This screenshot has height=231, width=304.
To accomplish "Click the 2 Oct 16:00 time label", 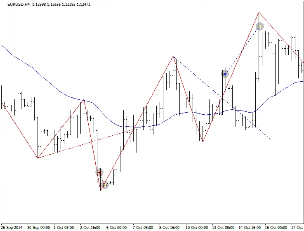I will tap(90, 227).
